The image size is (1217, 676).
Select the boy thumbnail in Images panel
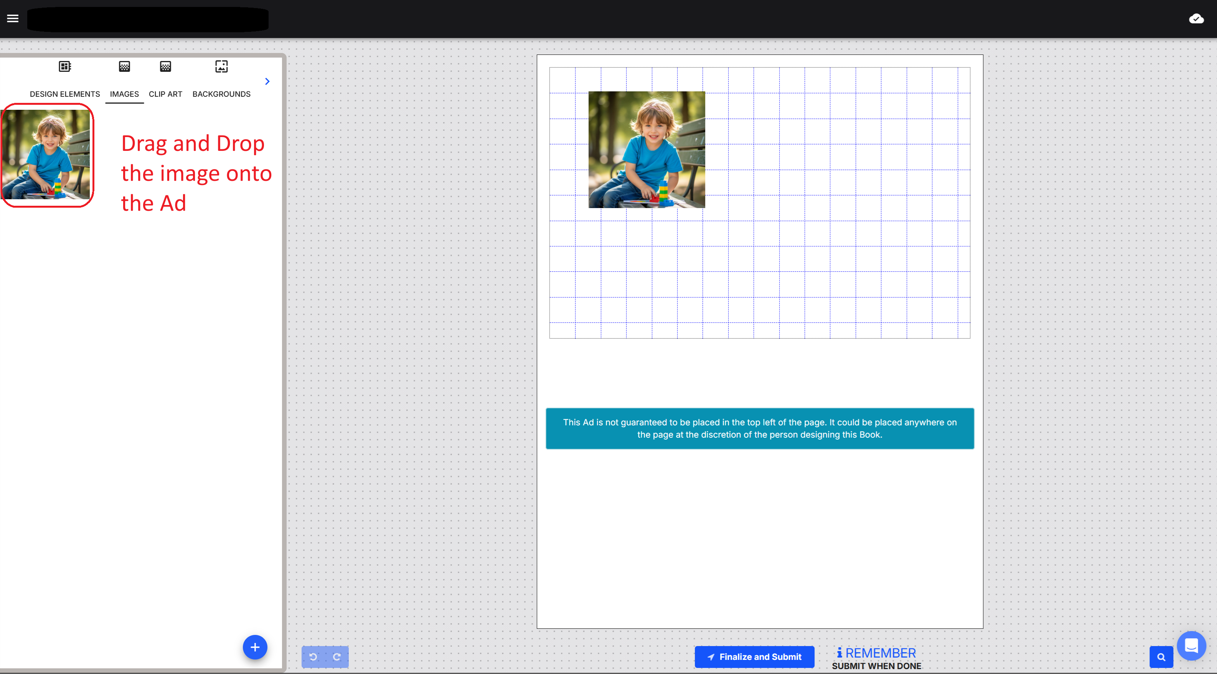46,155
